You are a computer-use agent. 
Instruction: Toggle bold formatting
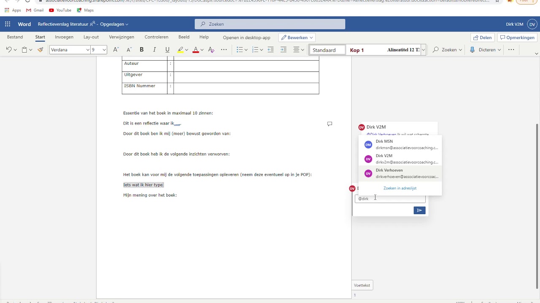(x=142, y=50)
